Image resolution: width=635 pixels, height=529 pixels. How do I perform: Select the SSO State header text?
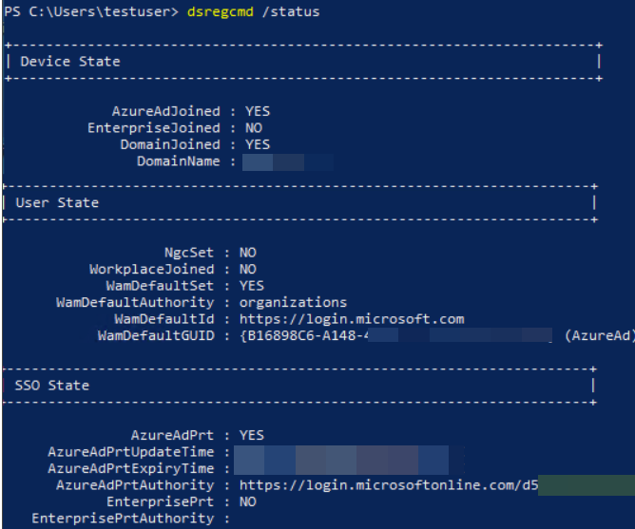pyautogui.click(x=52, y=386)
